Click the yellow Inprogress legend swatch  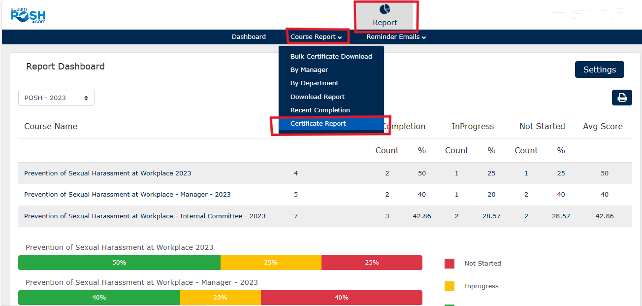(x=449, y=286)
